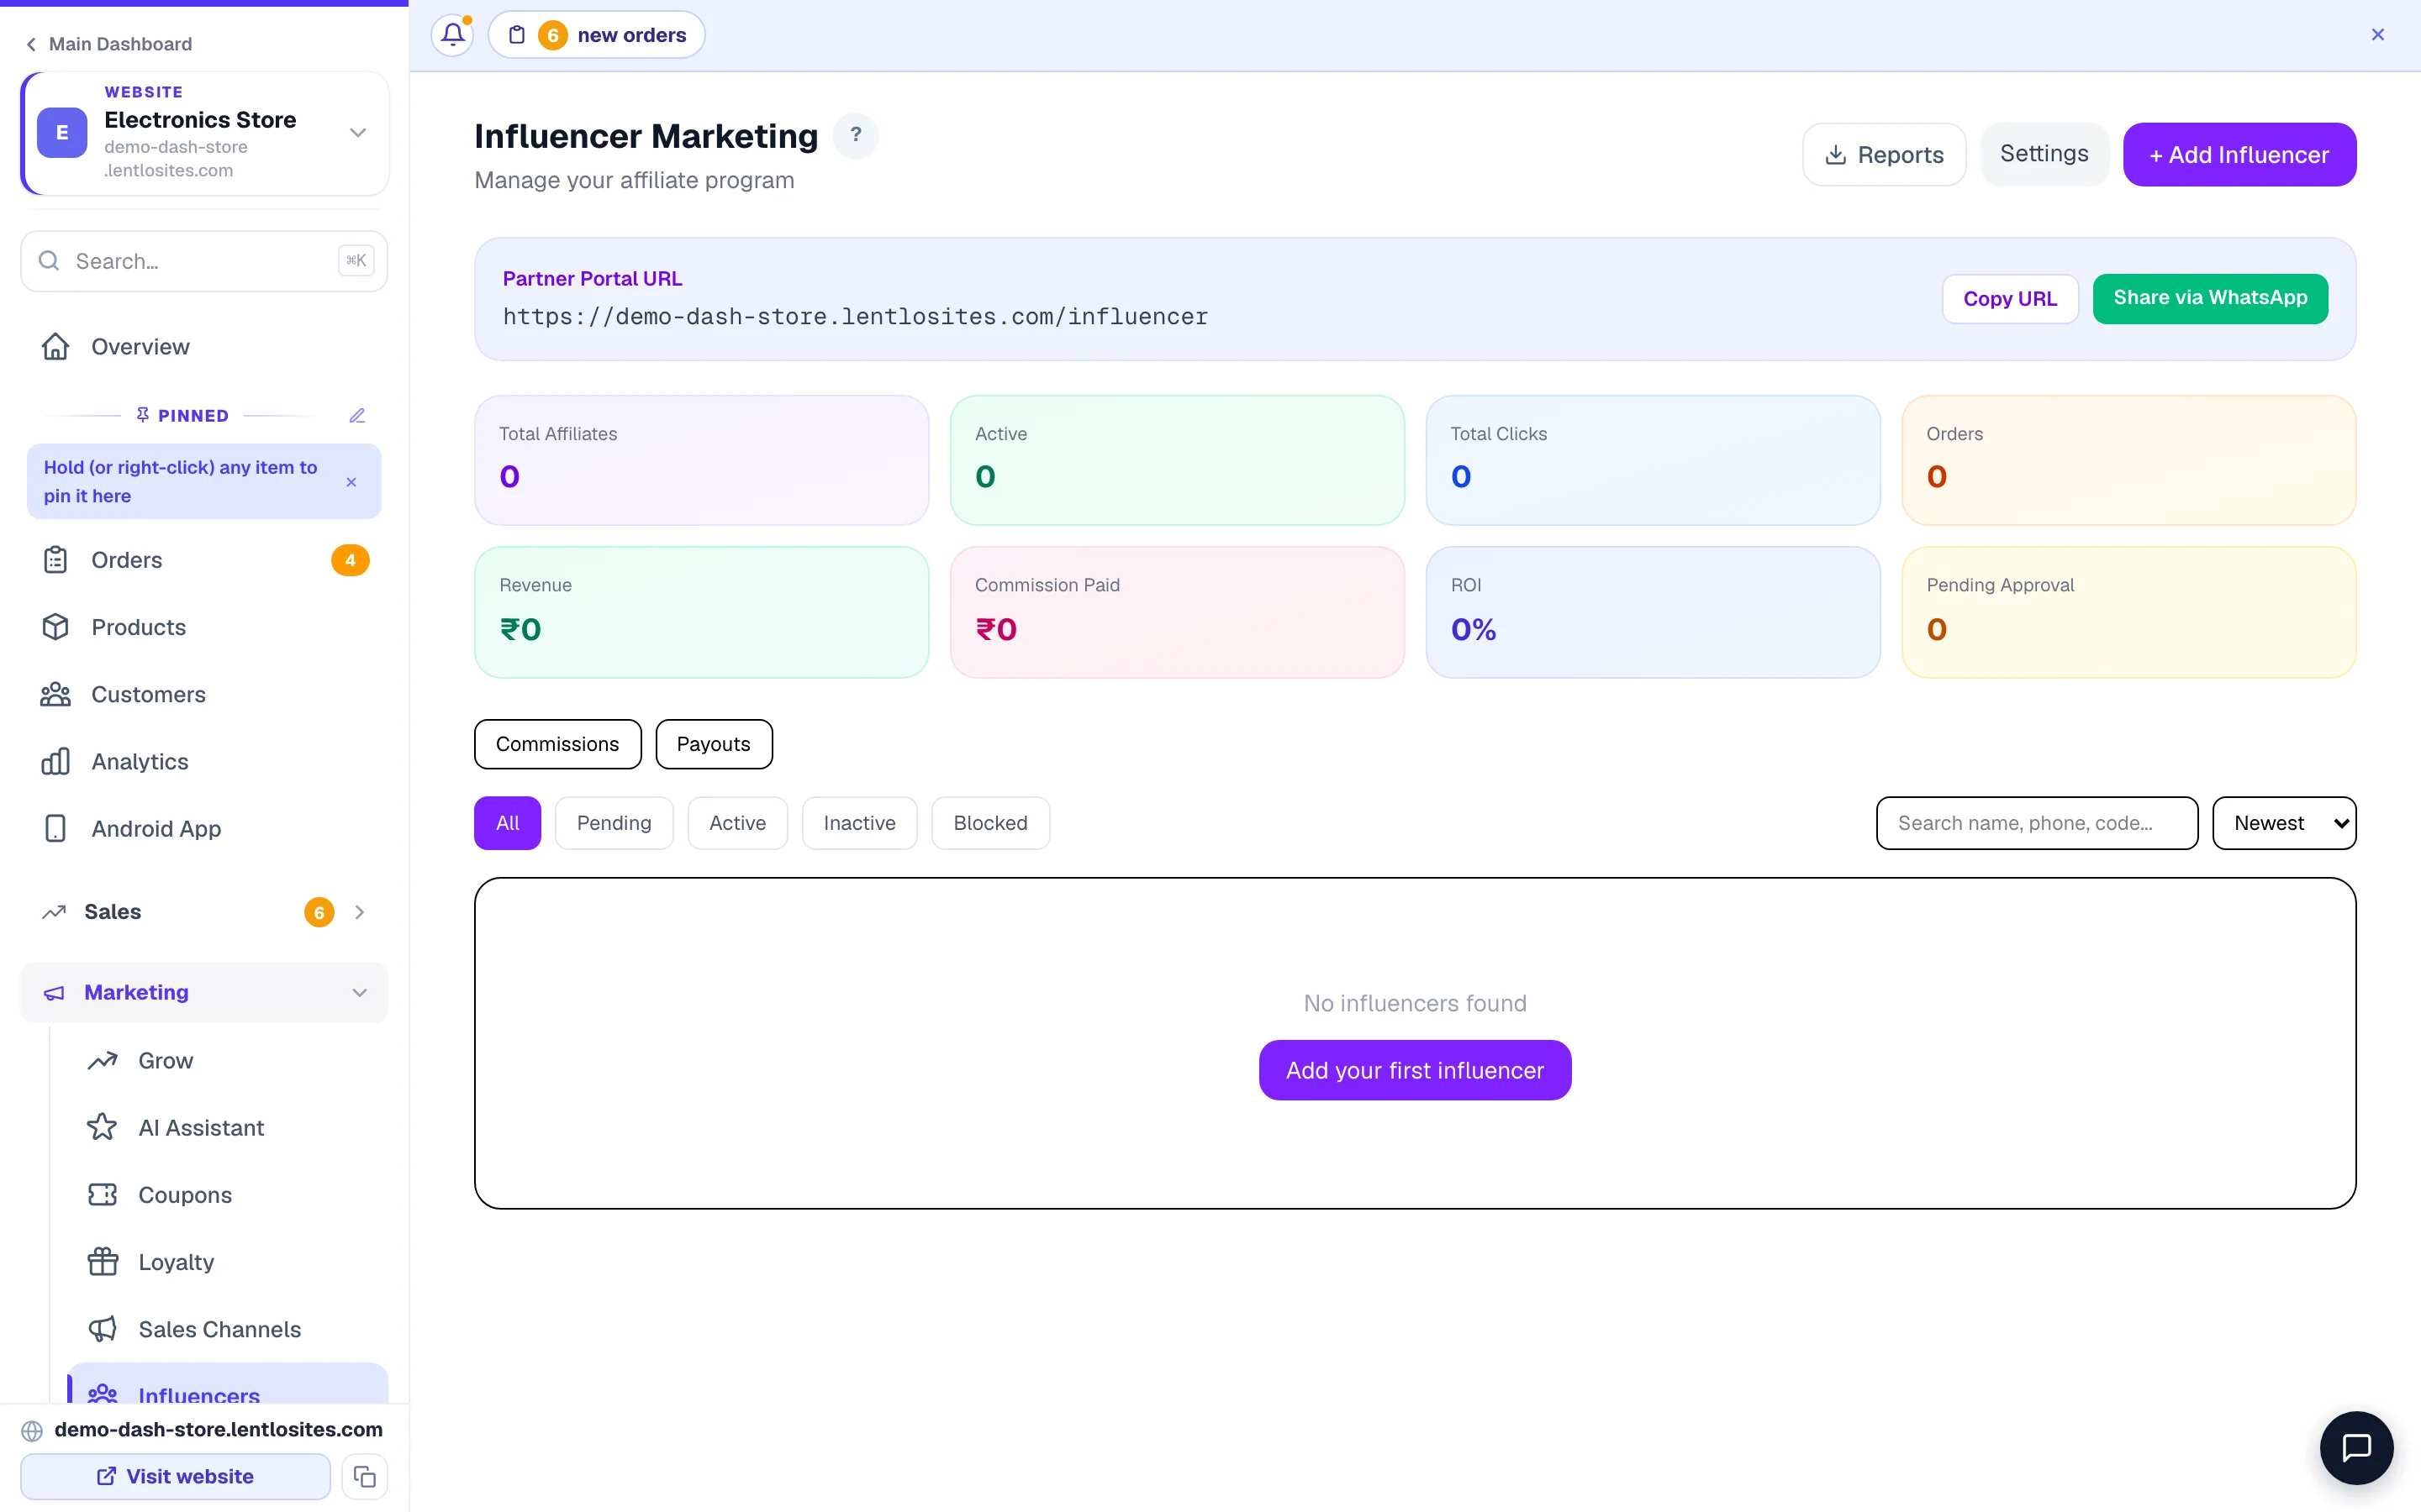Select the Active filter tab
This screenshot has height=1512, width=2421.
click(737, 823)
